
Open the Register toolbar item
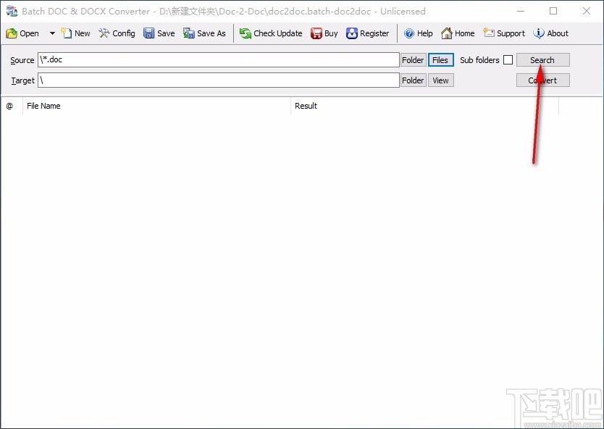[367, 33]
